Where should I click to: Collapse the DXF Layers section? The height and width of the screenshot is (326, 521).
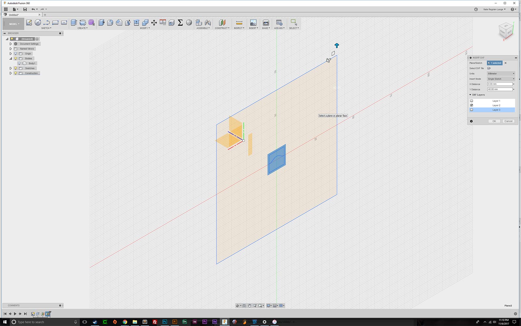[x=470, y=95]
